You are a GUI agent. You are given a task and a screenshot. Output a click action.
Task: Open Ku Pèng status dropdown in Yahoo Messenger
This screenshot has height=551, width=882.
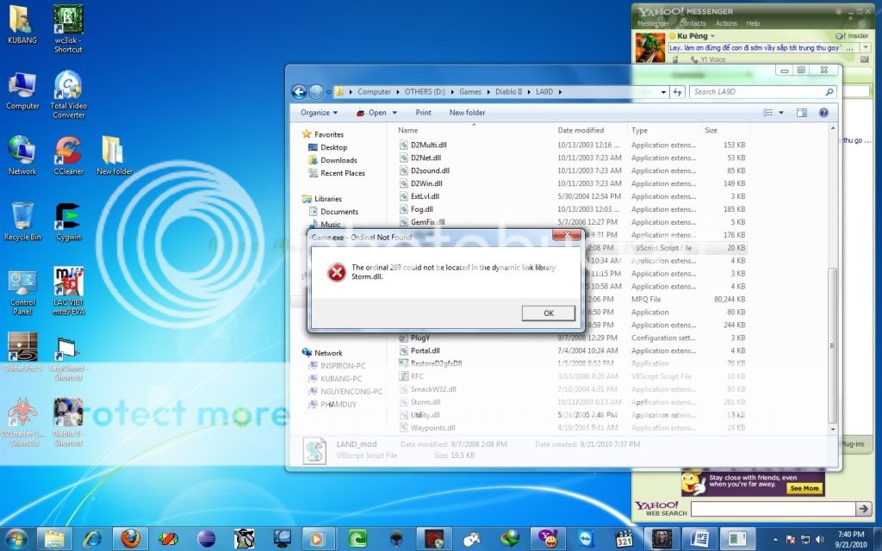click(x=713, y=36)
